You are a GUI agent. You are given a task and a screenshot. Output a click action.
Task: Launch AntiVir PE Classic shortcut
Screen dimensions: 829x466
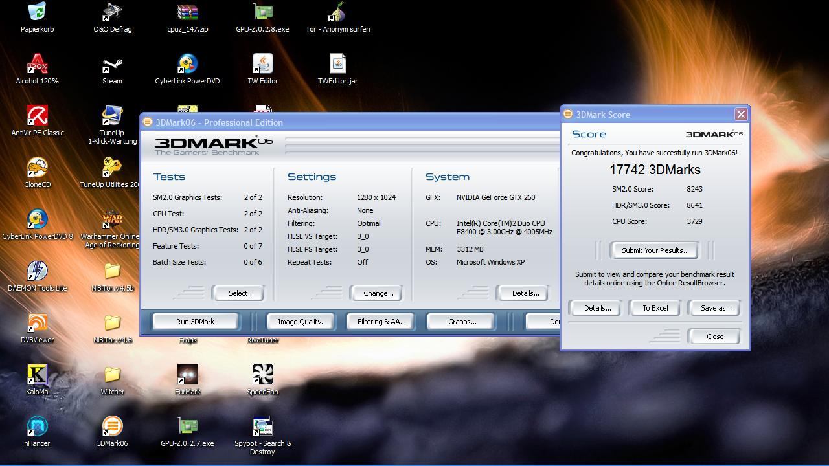[38, 116]
